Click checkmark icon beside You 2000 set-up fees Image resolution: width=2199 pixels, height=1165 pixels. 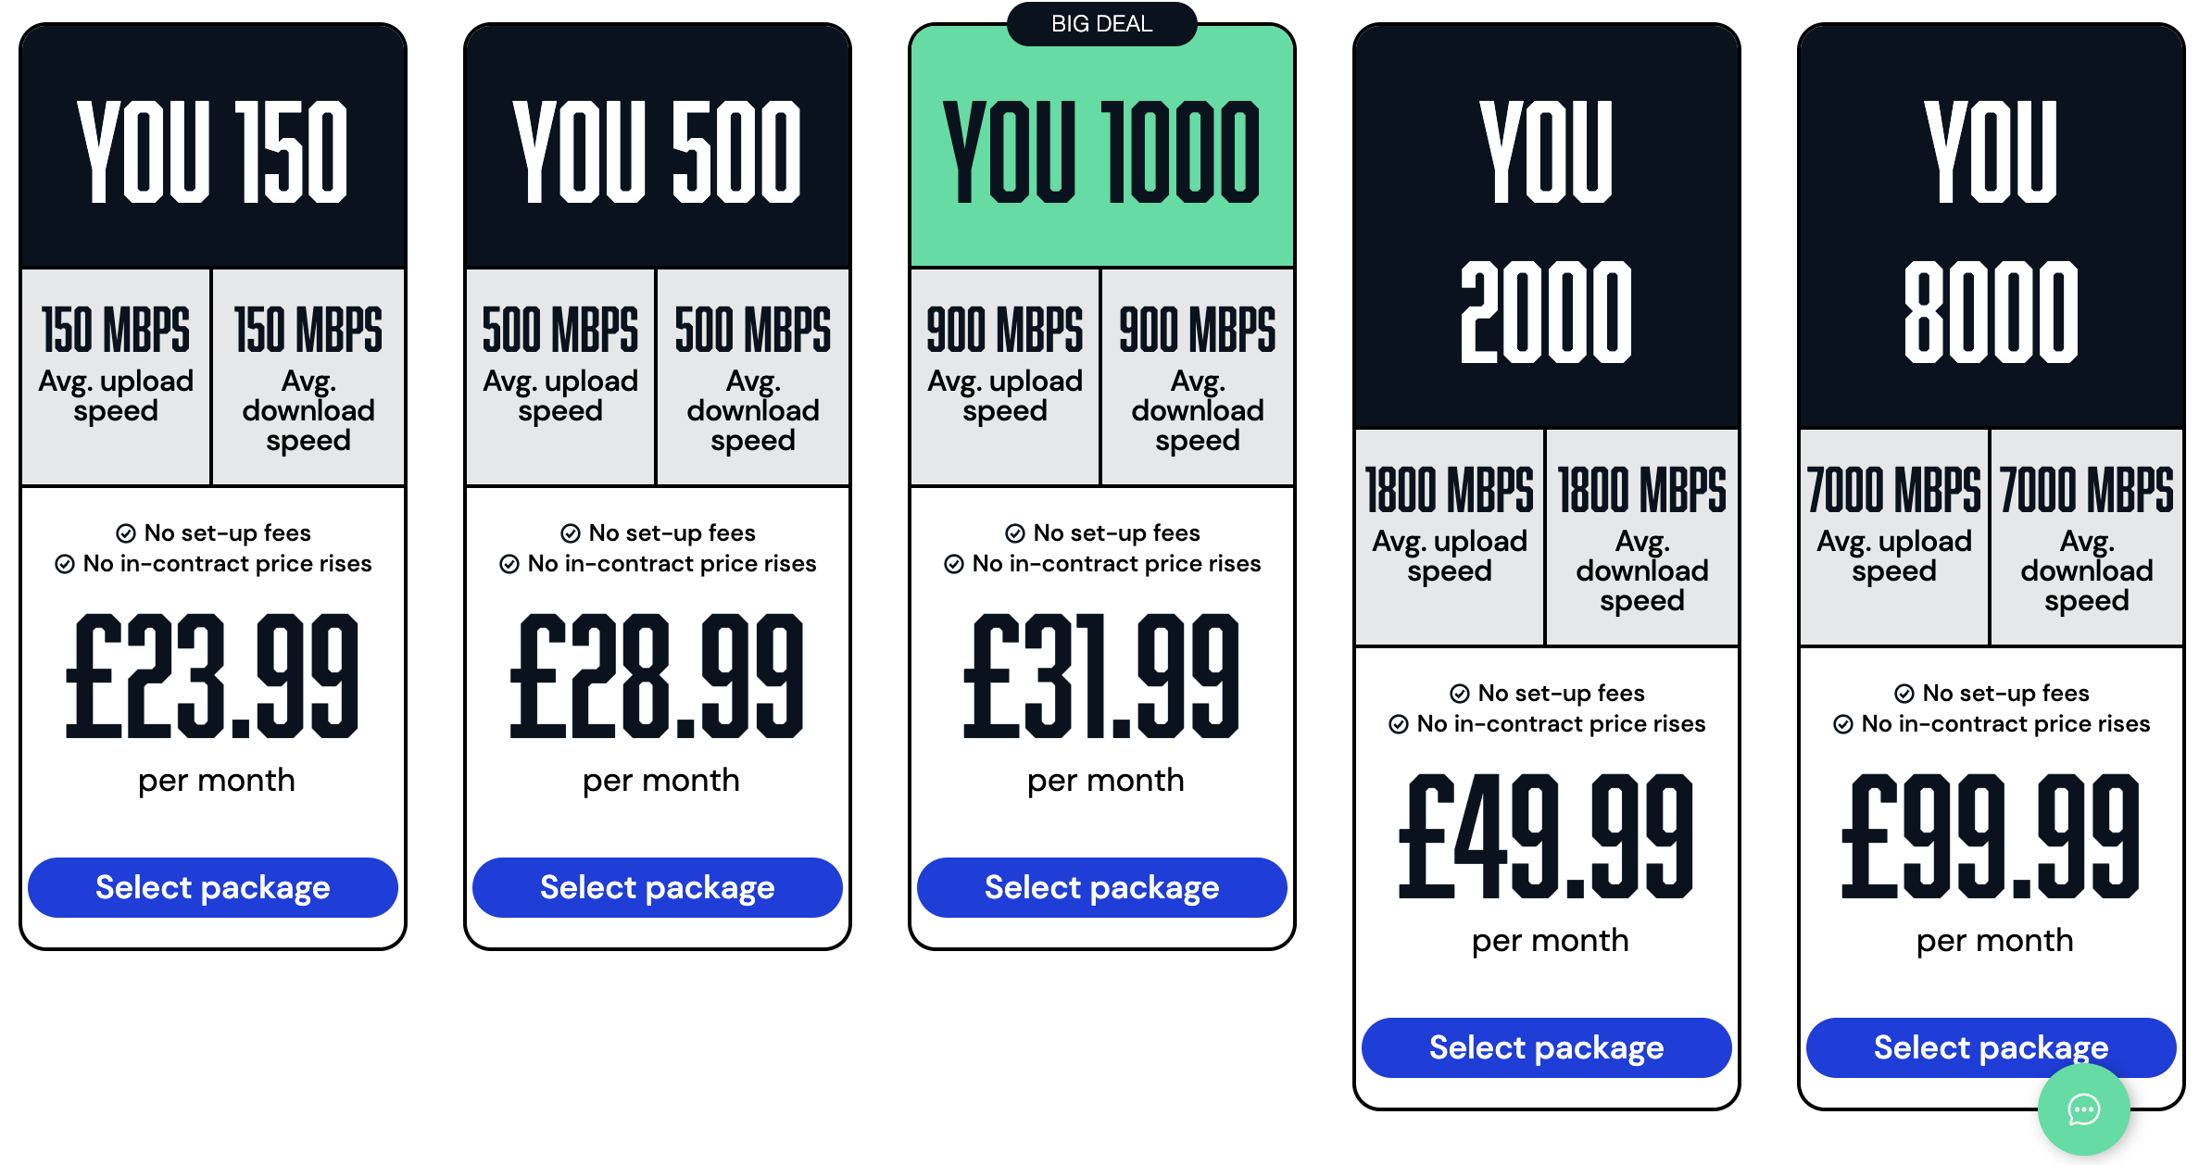point(1460,694)
